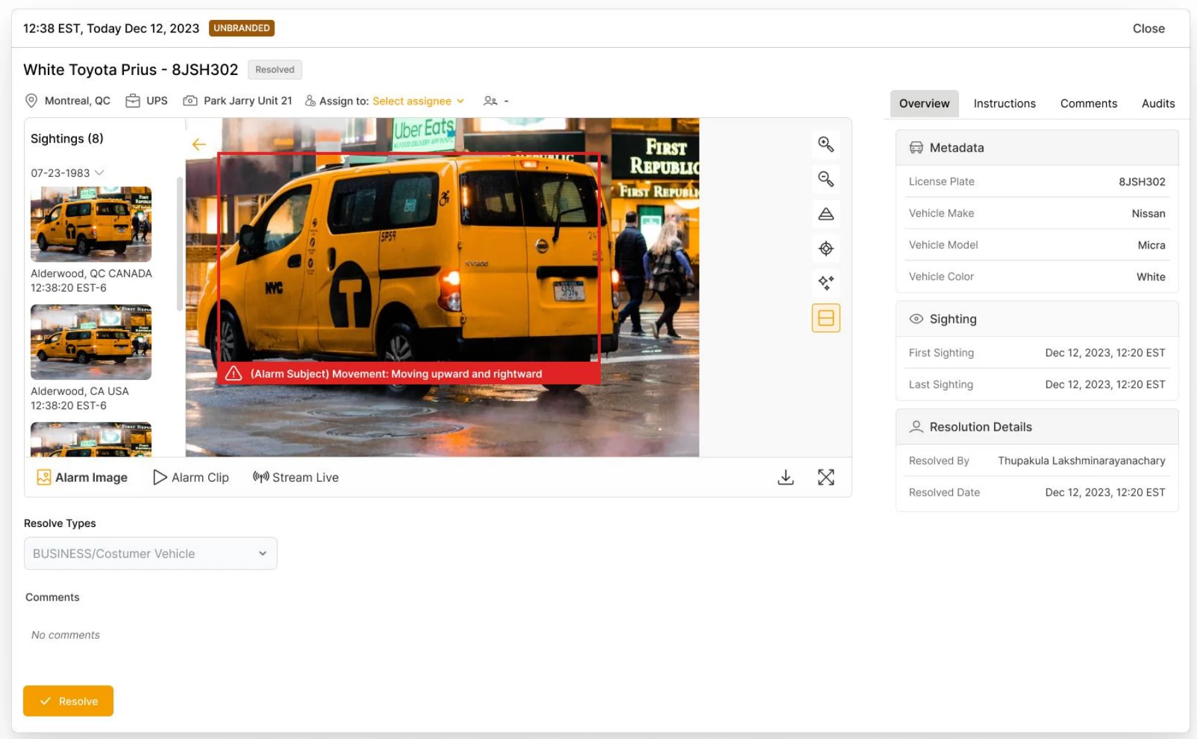Click the red alarm subject movement banner
1197x739 pixels.
[409, 374]
